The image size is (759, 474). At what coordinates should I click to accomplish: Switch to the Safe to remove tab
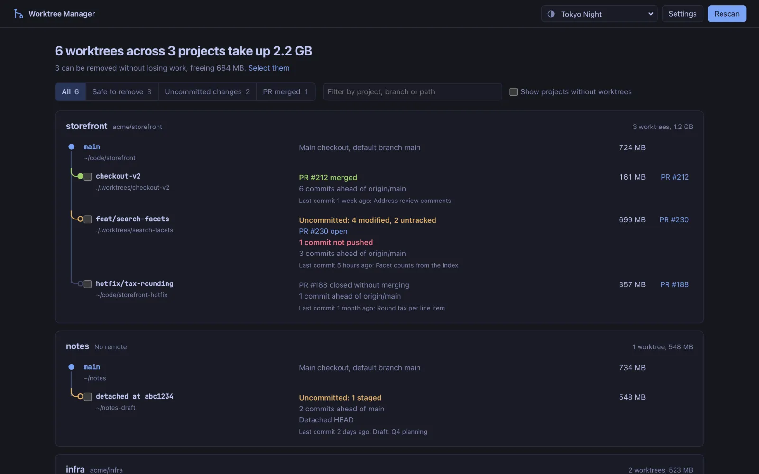pos(121,91)
